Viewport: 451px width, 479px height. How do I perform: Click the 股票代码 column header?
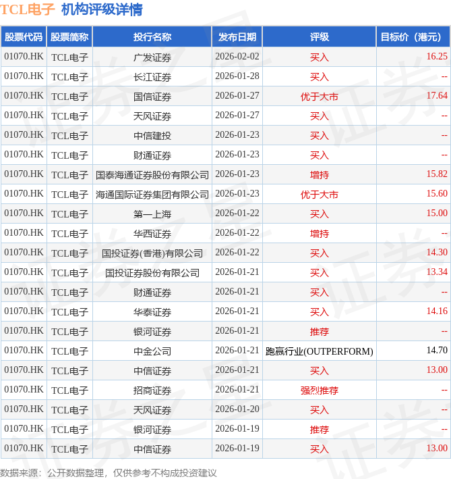[x=24, y=37]
